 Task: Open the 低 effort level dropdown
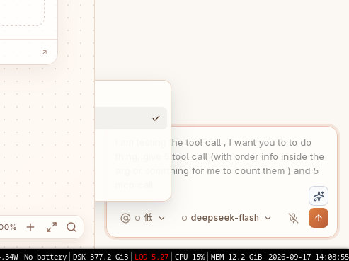click(x=149, y=218)
